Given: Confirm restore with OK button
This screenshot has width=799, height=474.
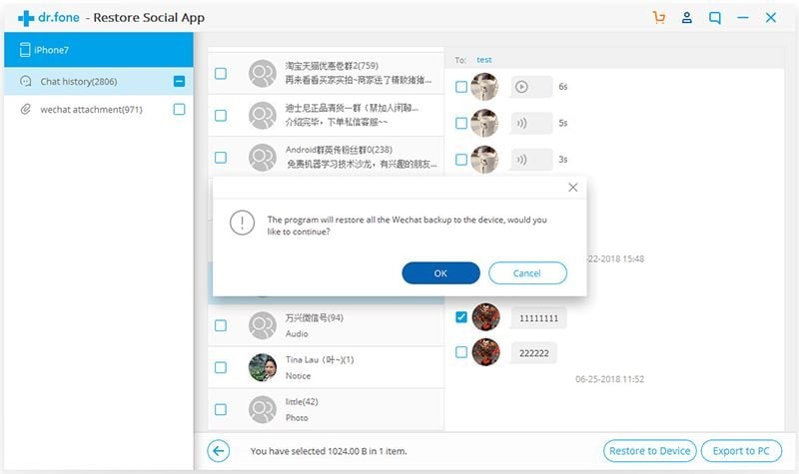Looking at the screenshot, I should pyautogui.click(x=440, y=272).
